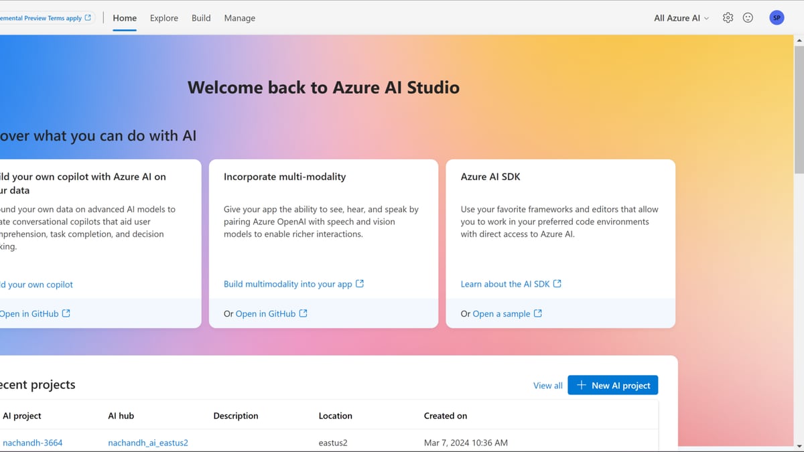Click the smiley feedback icon
The height and width of the screenshot is (452, 804).
pos(748,18)
